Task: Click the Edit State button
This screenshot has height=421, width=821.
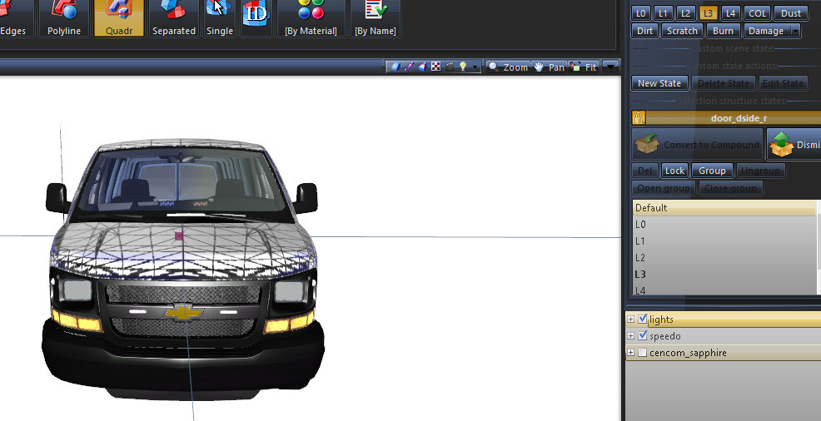Action: [783, 83]
